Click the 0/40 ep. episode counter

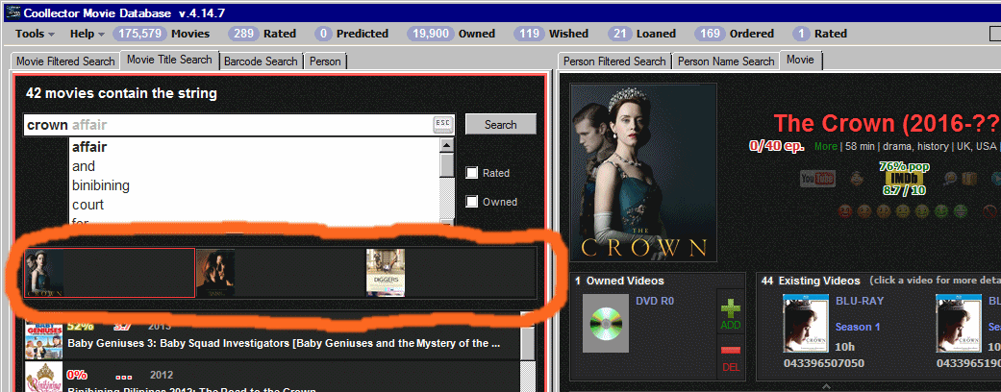tap(777, 146)
